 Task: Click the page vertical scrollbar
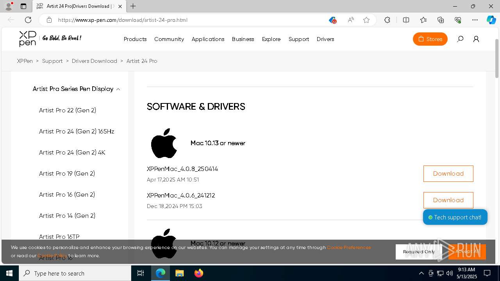497,59
